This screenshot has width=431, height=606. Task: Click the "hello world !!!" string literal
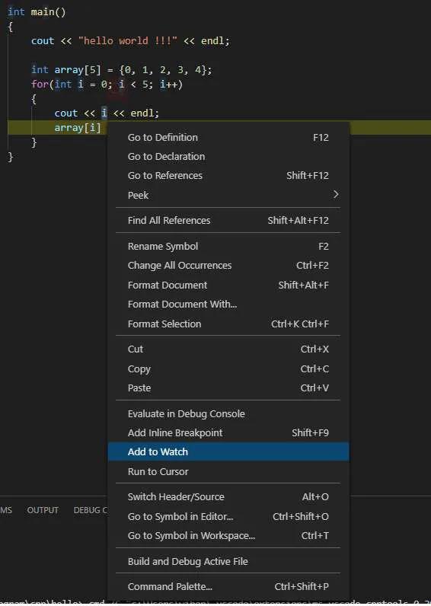128,41
